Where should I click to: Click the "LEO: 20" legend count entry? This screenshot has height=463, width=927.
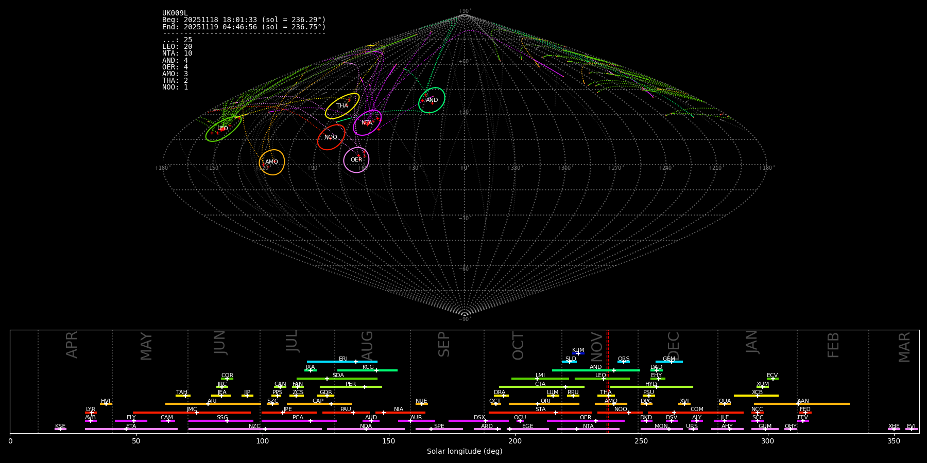click(177, 47)
